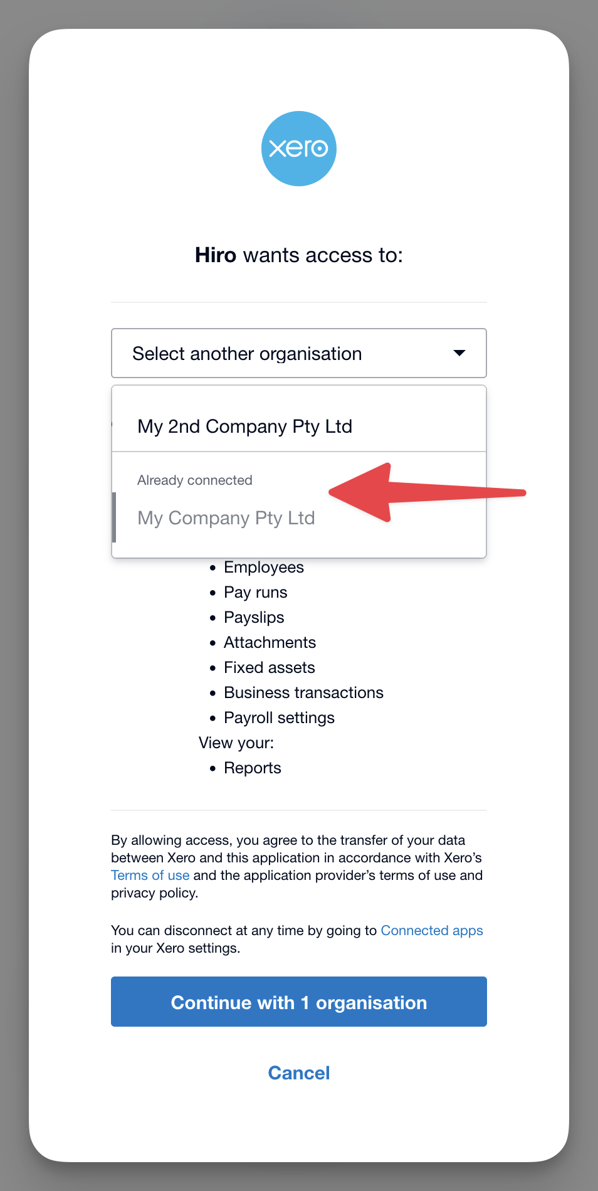The image size is (598, 1191).
Task: Click the Business transactions permission item
Action: pyautogui.click(x=303, y=693)
